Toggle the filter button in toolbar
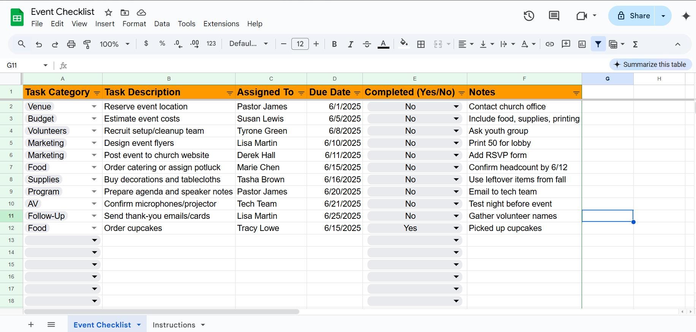Screen dimensions: 696x332 pos(598,44)
